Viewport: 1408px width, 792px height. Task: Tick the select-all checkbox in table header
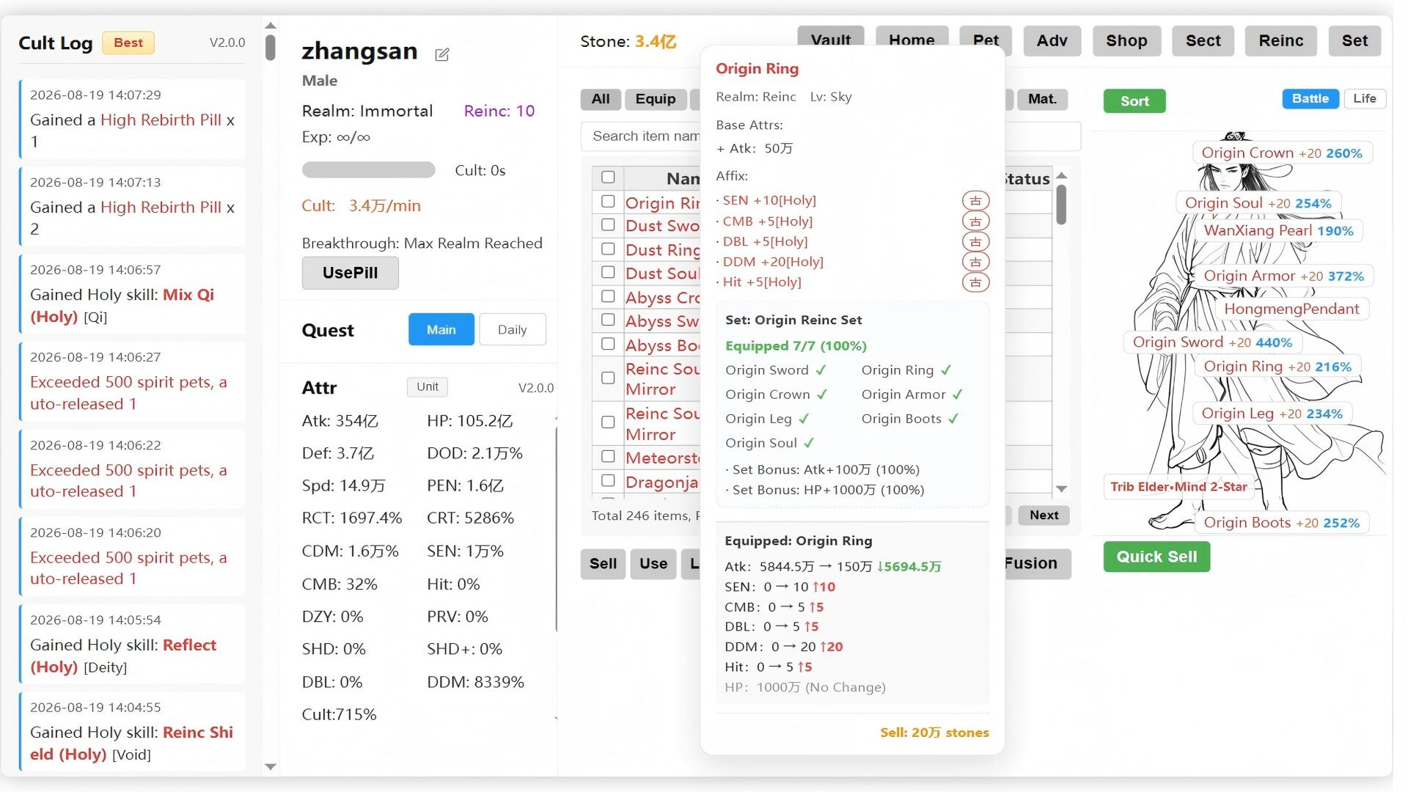coord(608,177)
